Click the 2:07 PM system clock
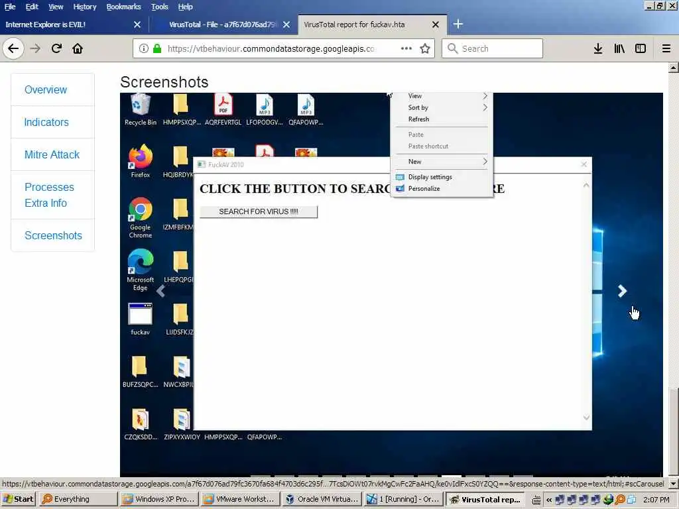 tap(656, 500)
